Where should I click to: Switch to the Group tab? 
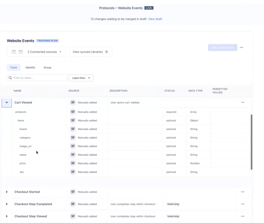[x=47, y=67]
